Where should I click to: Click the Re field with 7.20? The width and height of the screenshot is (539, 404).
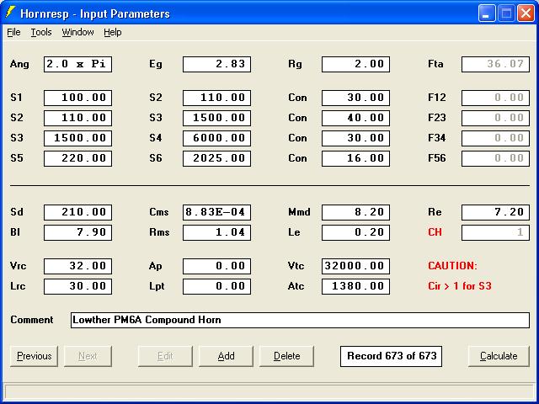(x=495, y=212)
